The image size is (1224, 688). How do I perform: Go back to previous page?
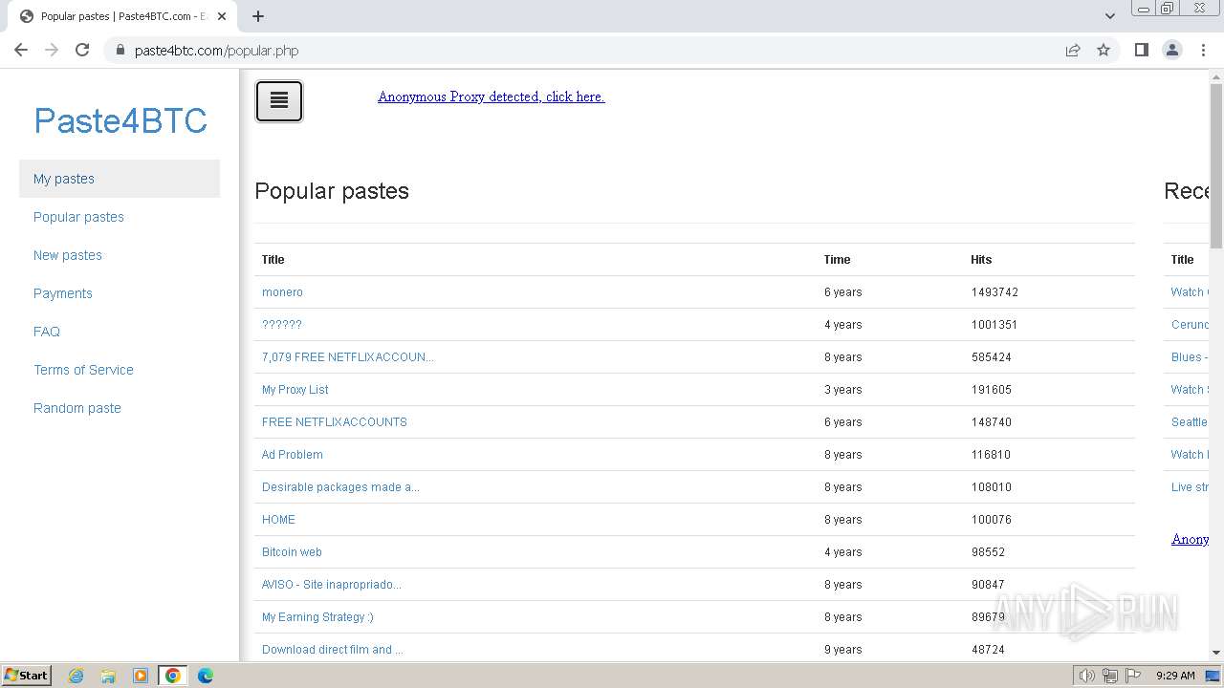[x=21, y=50]
